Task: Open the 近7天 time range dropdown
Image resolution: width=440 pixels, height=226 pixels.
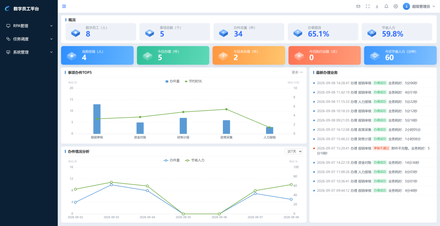Action: [x=293, y=151]
